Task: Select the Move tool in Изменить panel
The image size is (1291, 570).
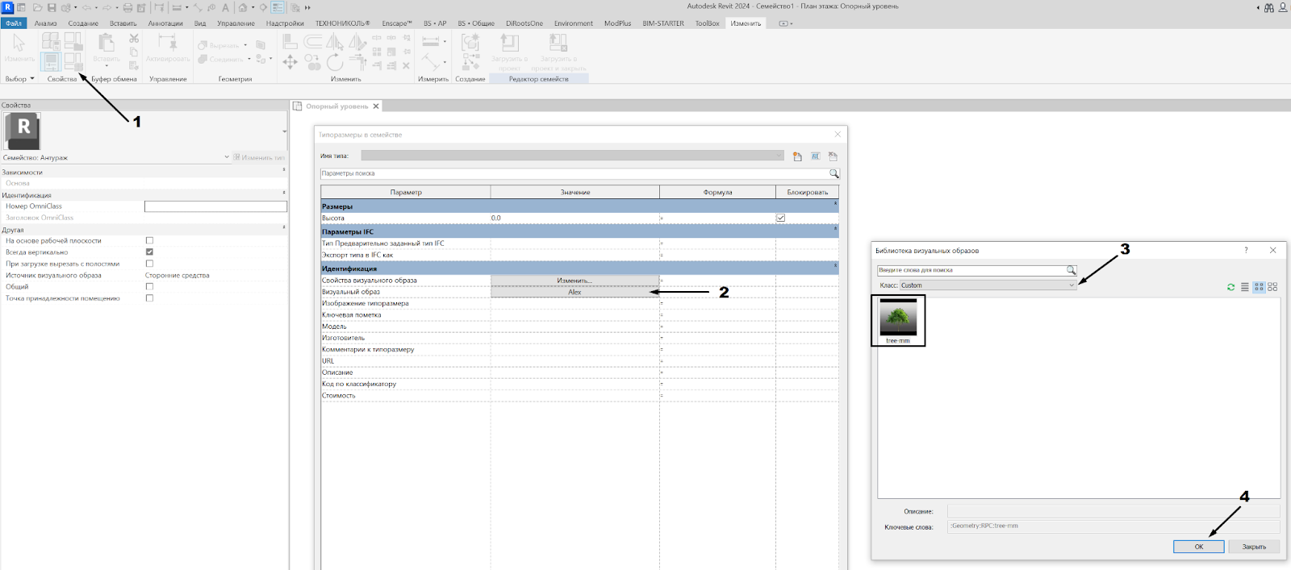Action: tap(290, 61)
